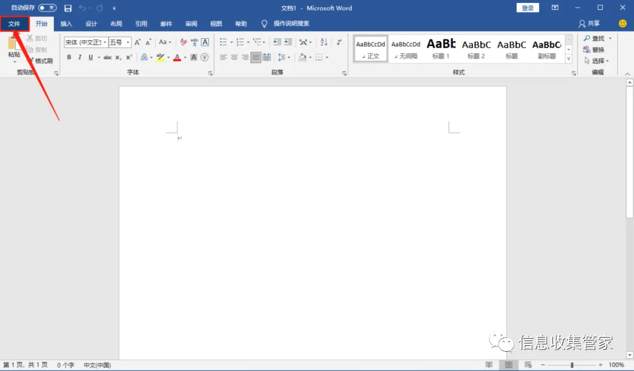Viewport: 634px width, 371px height.
Task: Apply subscript formatting
Action: pyautogui.click(x=118, y=58)
